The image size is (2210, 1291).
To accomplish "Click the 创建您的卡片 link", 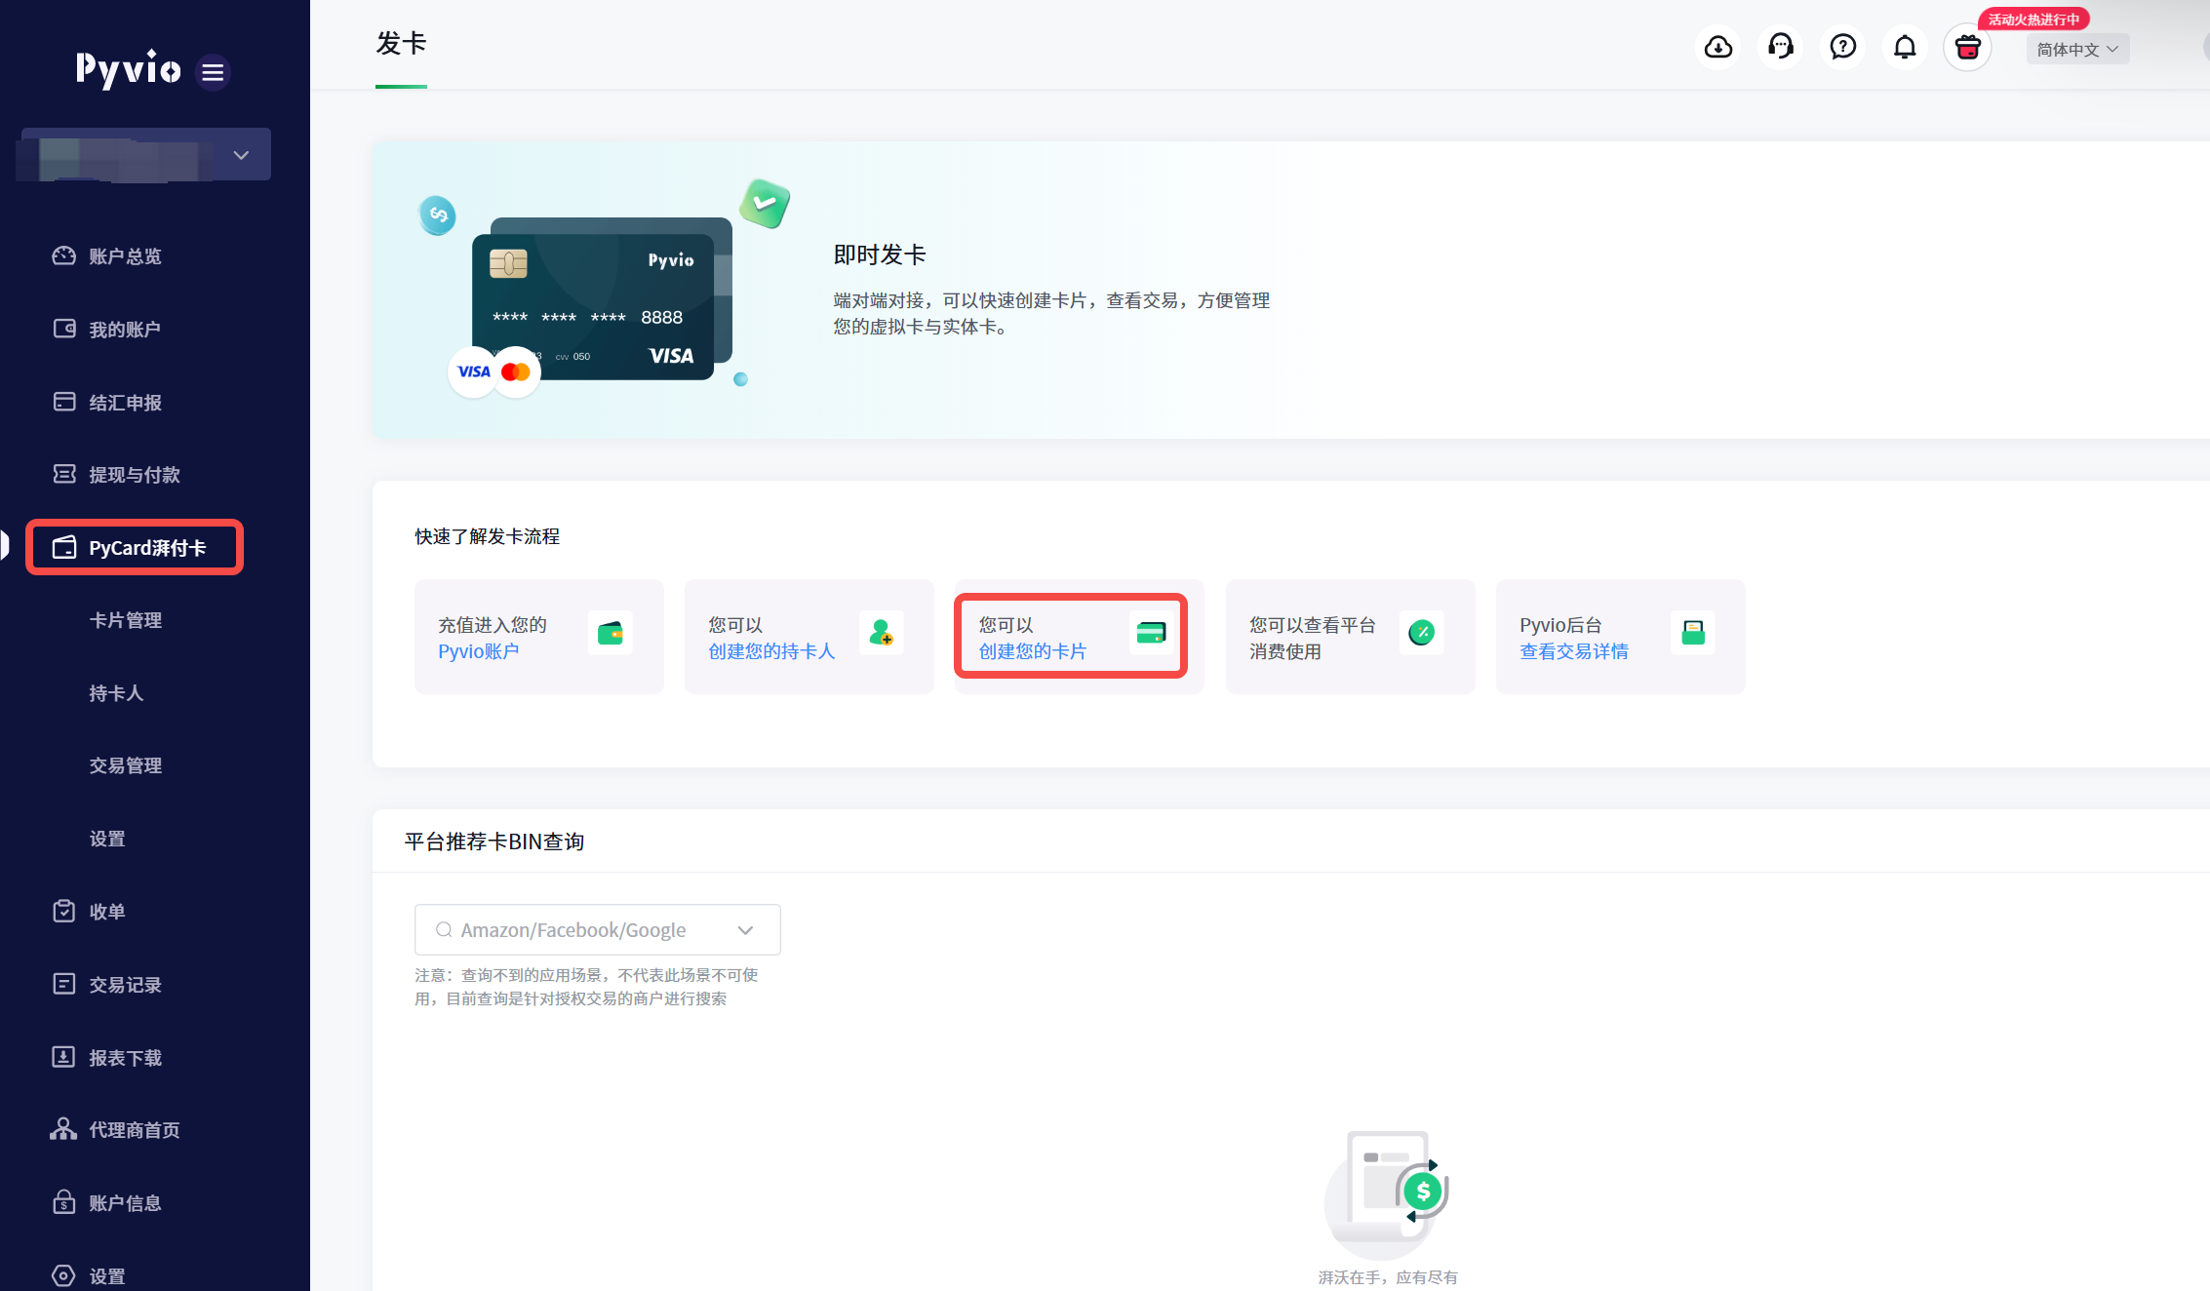I will (1032, 651).
